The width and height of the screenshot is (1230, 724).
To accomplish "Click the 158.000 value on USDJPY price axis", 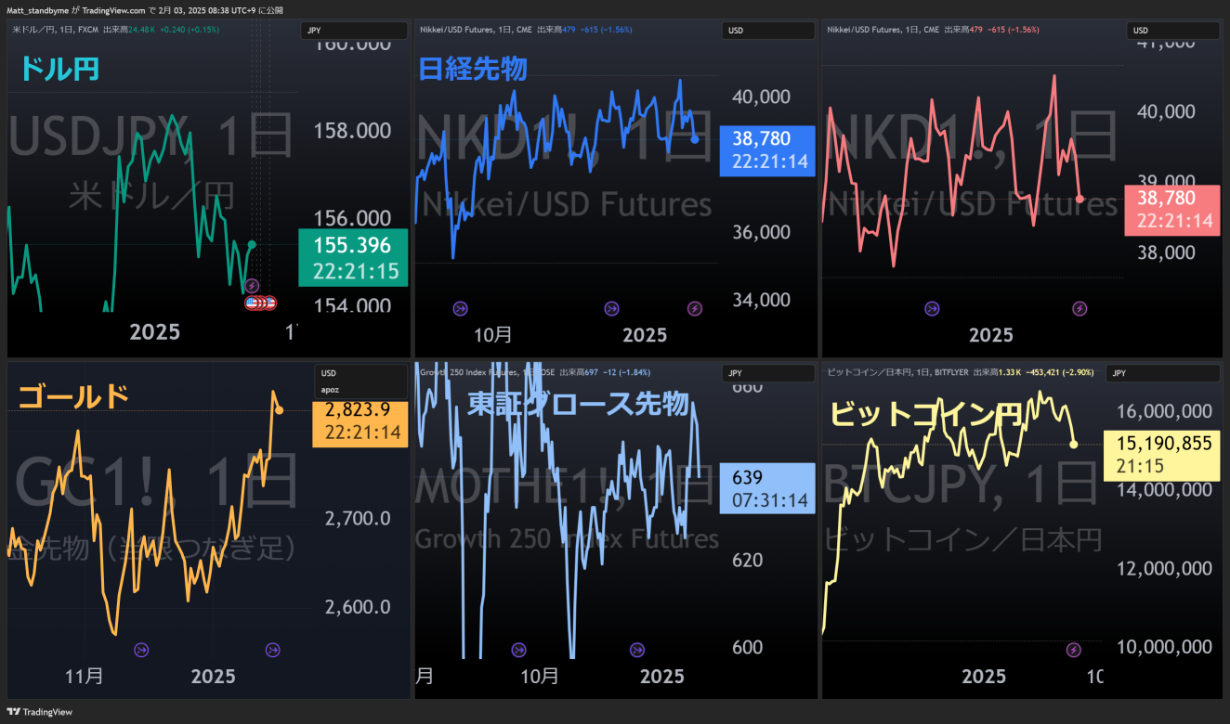I will 353,131.
